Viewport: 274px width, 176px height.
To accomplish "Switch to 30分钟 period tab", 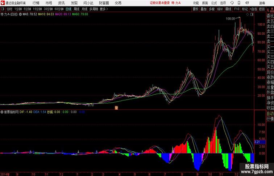I will point(48,9).
